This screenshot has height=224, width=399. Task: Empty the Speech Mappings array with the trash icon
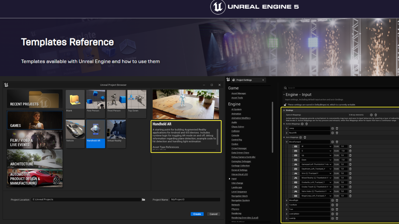[376, 115]
